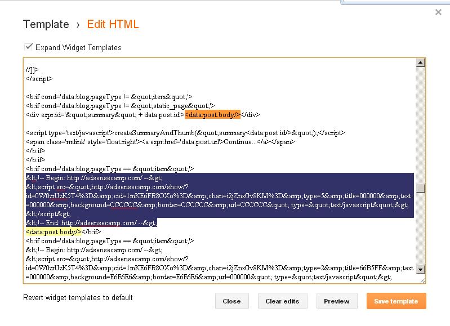Click line with pageType != static_page condition
The height and width of the screenshot is (326, 450).
121,106
